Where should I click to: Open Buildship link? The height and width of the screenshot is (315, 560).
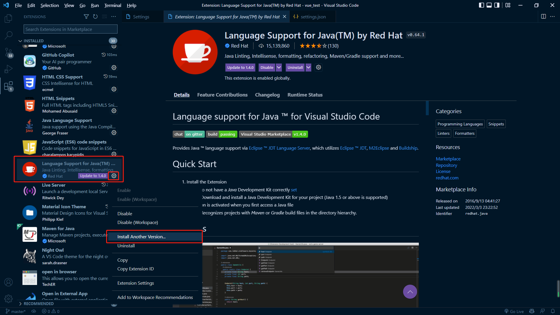pyautogui.click(x=408, y=148)
